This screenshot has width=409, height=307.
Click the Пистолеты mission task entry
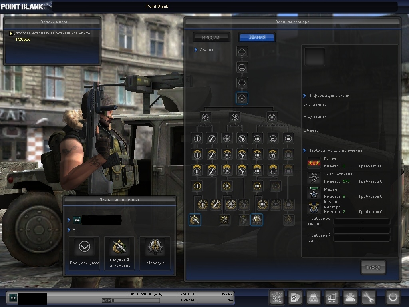pyautogui.click(x=52, y=33)
